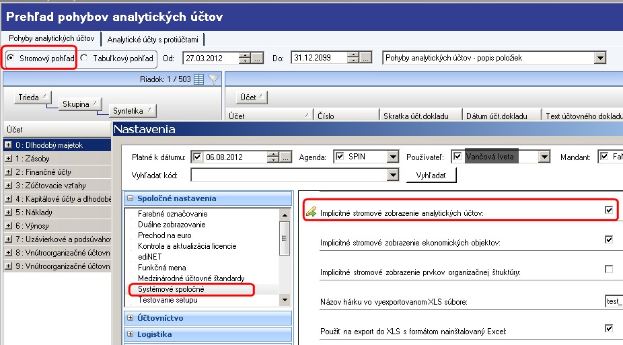Screen dimensions: 623x345
Task: Uncheck implicit tree view of analytických účtov
Action: (x=609, y=210)
